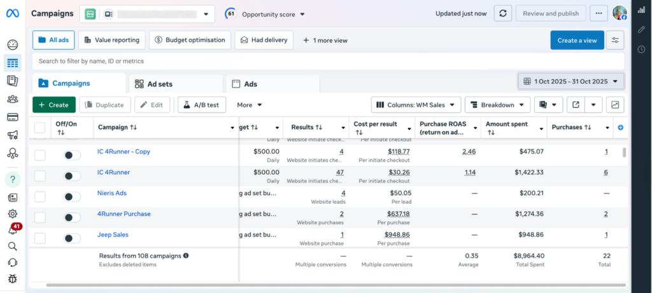Open the billing card icon in sidebar

tap(12, 117)
